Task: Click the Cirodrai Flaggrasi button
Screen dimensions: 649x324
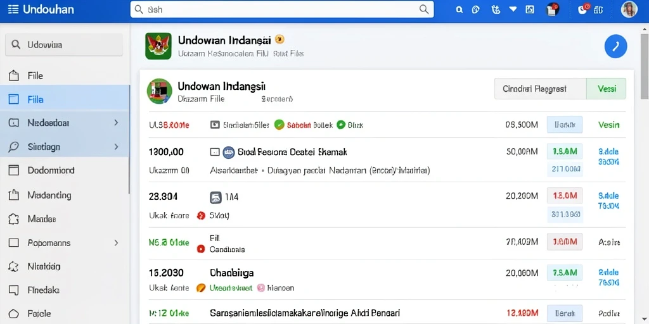Action: tap(540, 89)
